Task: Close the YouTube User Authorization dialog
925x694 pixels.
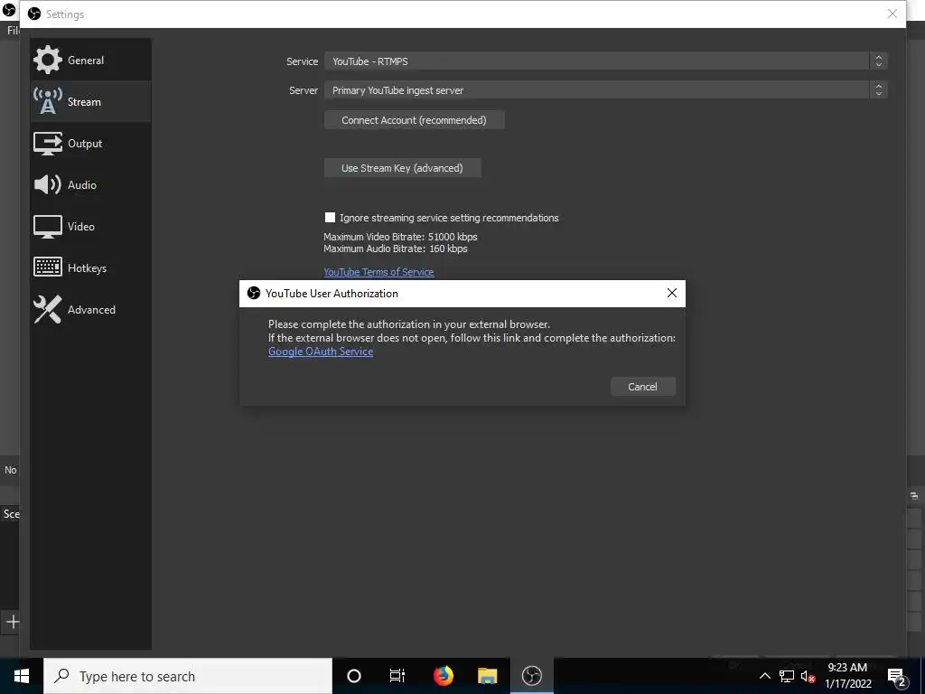Action: point(671,294)
